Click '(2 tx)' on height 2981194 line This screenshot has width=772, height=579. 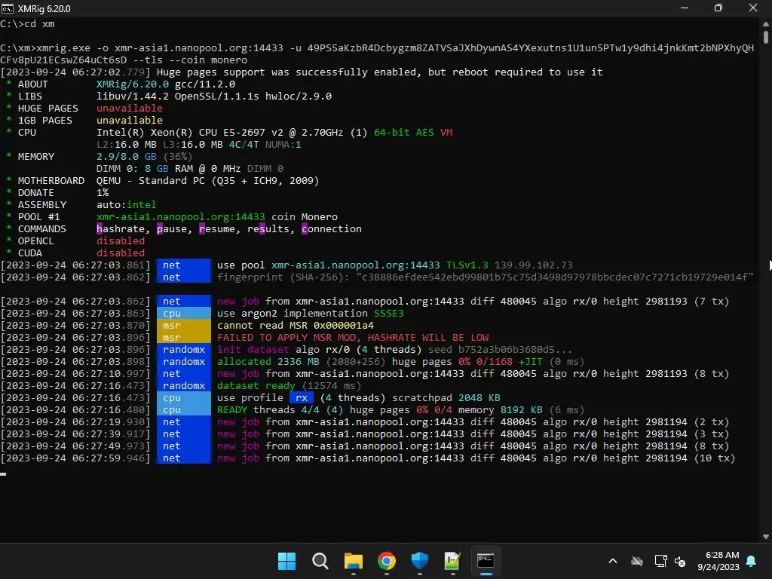click(x=712, y=422)
